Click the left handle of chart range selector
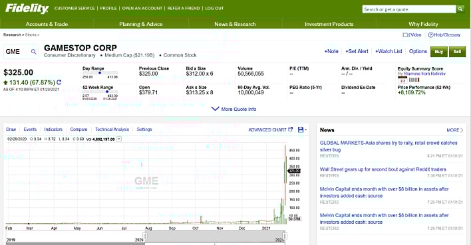 (145, 237)
